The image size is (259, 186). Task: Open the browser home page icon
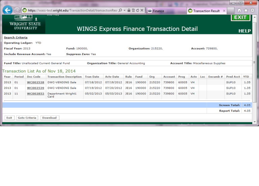(x=239, y=10)
